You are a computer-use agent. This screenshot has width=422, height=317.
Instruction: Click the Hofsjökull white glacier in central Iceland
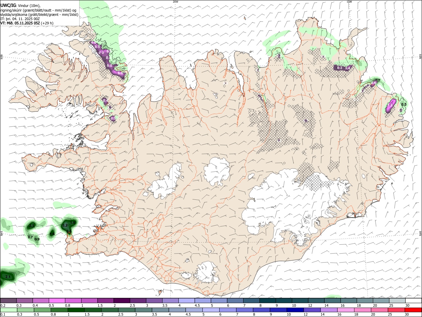217,171
